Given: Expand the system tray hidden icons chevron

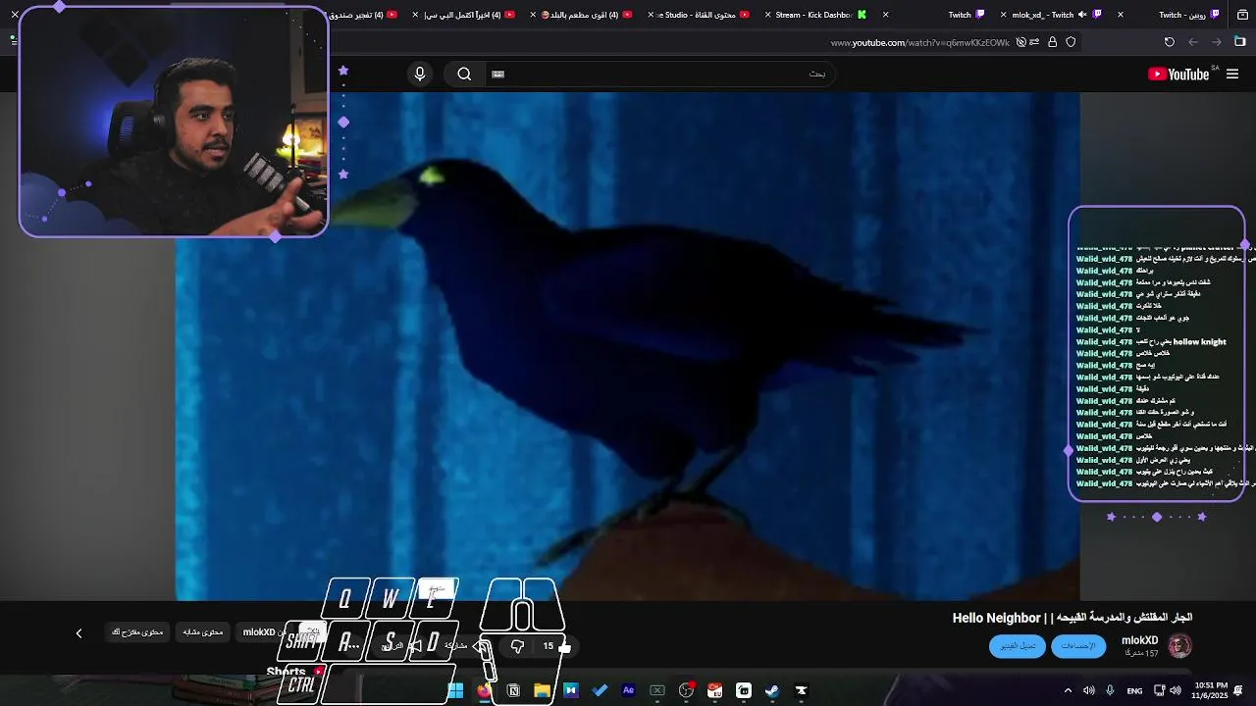Looking at the screenshot, I should [x=1069, y=690].
